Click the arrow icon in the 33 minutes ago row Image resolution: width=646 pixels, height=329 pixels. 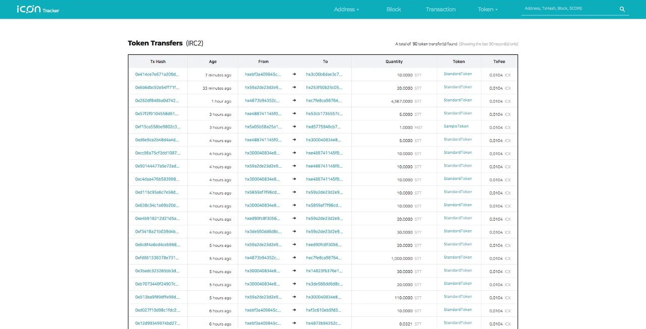[294, 88]
